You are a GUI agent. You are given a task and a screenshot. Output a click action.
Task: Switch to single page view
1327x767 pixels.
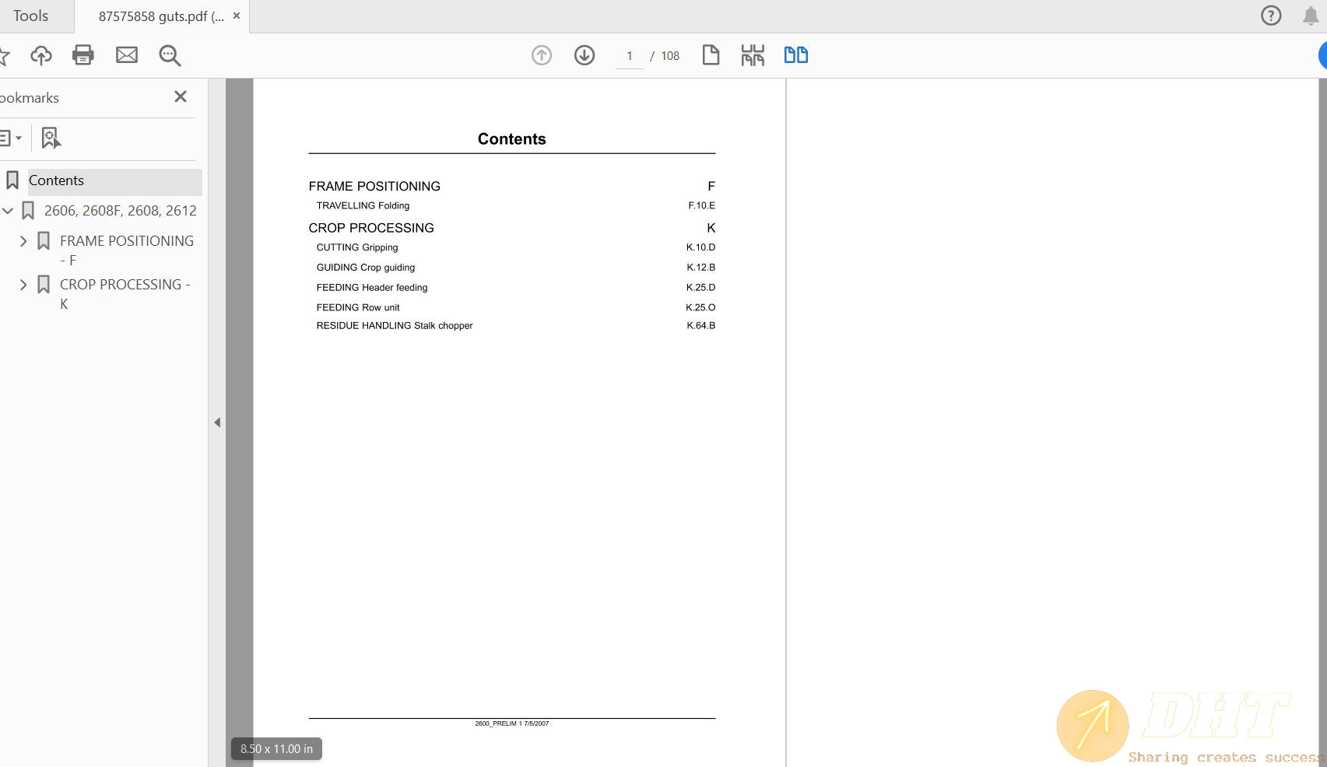pos(711,55)
